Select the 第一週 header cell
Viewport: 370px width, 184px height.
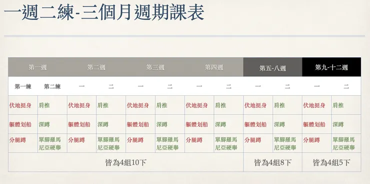[x=38, y=67]
